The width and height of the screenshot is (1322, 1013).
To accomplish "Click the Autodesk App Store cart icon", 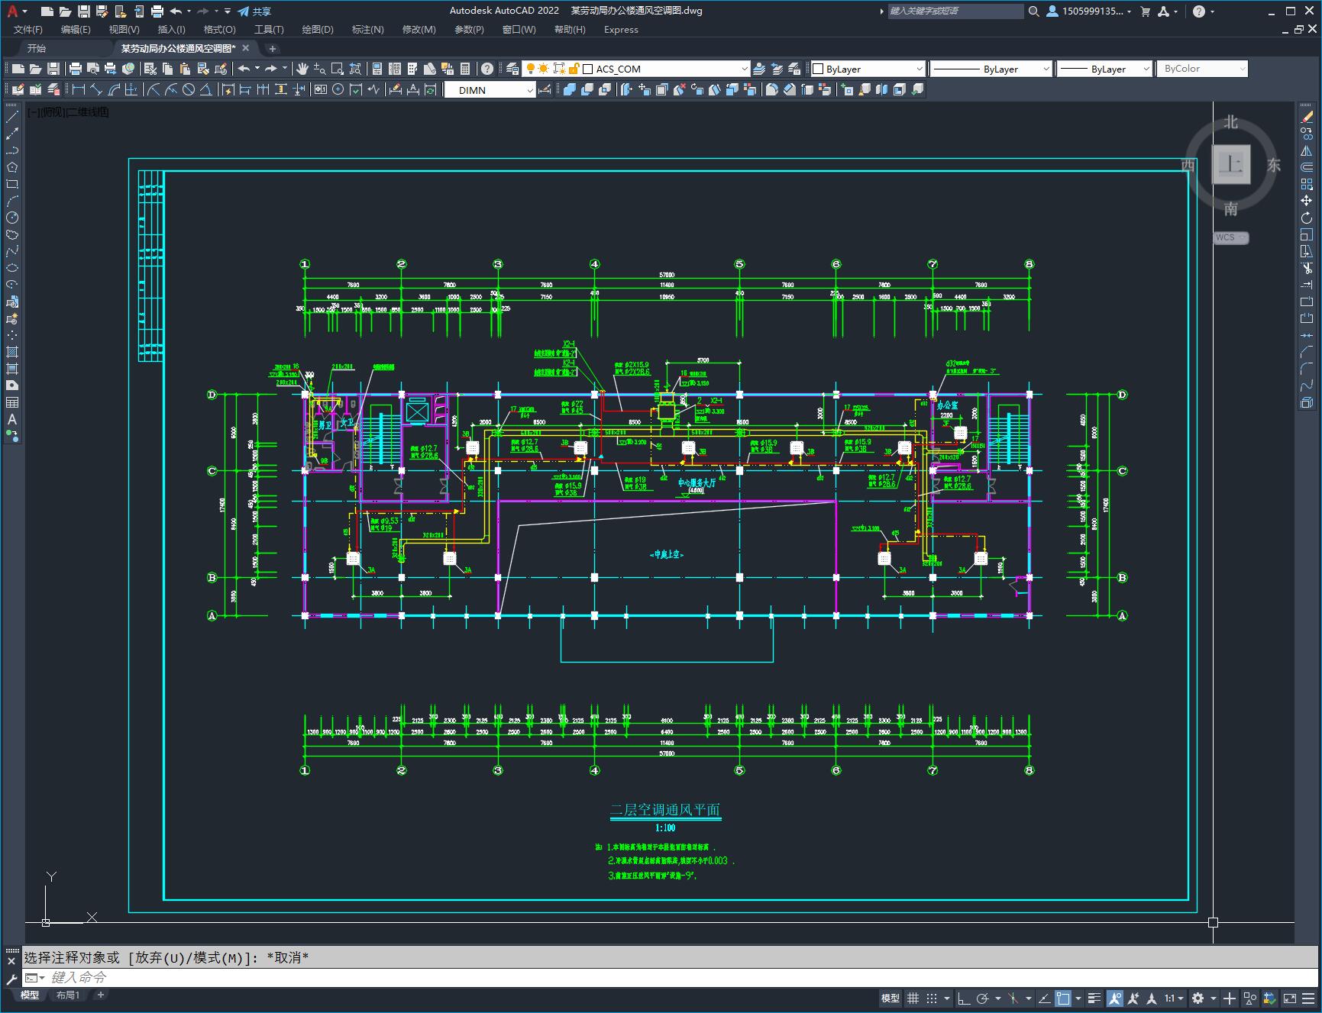I will [1146, 11].
